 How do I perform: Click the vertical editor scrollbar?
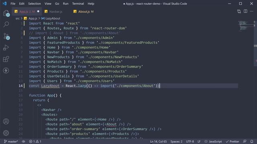255,43
